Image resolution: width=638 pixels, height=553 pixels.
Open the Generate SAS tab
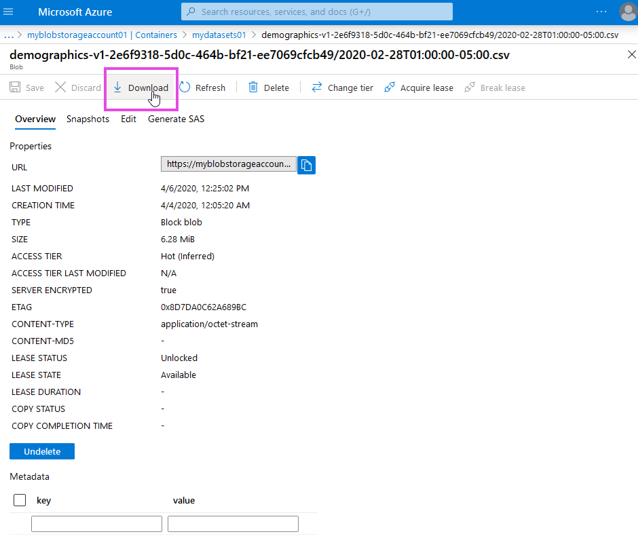pos(176,119)
